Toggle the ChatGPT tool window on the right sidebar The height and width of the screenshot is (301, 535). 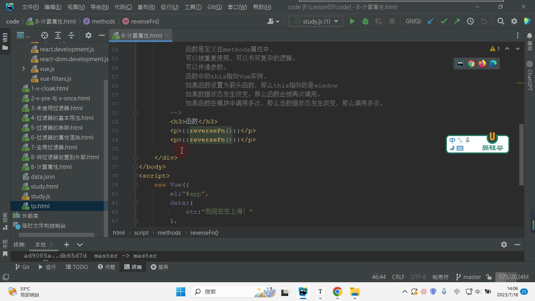[530, 75]
